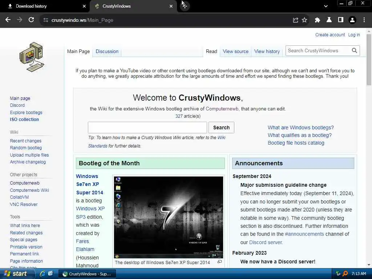Image resolution: width=372 pixels, height=279 pixels.
Task: Open Computernewb Wiki sidebar link
Action: (29, 190)
